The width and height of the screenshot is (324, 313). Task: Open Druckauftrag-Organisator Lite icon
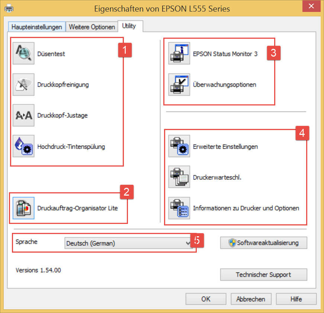[23, 208]
